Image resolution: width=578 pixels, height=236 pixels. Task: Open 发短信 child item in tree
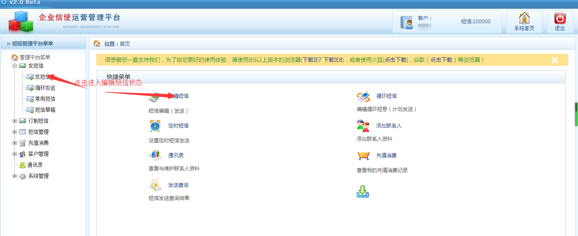pos(42,77)
